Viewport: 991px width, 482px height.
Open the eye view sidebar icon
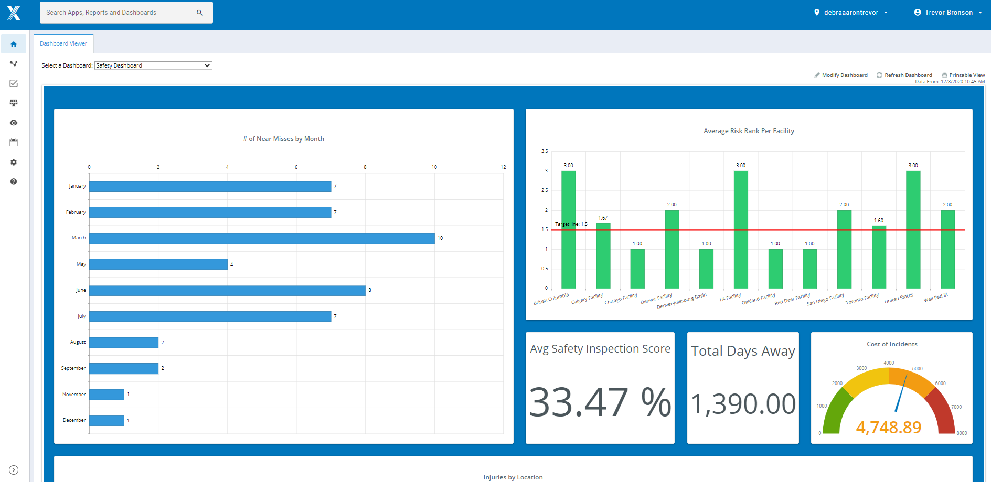[14, 123]
